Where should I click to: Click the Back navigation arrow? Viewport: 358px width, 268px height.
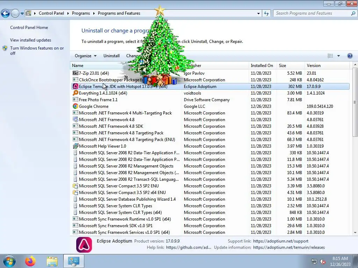(x=6, y=14)
